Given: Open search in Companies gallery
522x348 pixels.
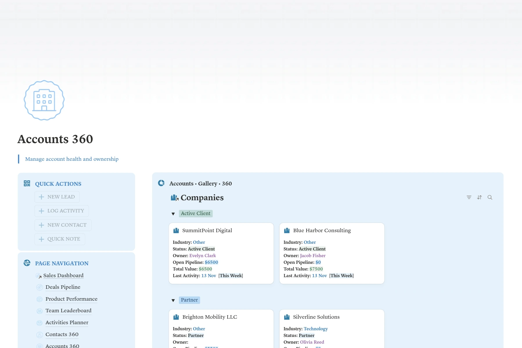Looking at the screenshot, I should 490,197.
